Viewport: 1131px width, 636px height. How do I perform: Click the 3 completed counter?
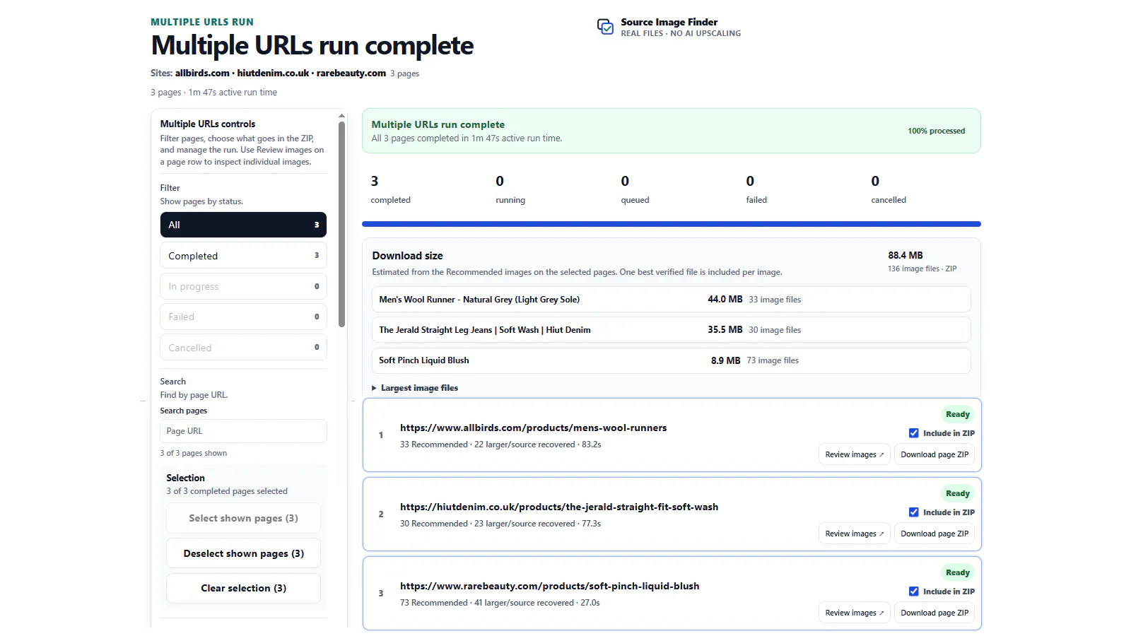point(390,189)
